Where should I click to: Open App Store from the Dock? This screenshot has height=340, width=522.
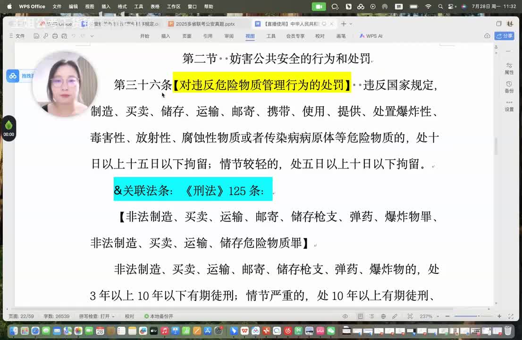(x=207, y=331)
